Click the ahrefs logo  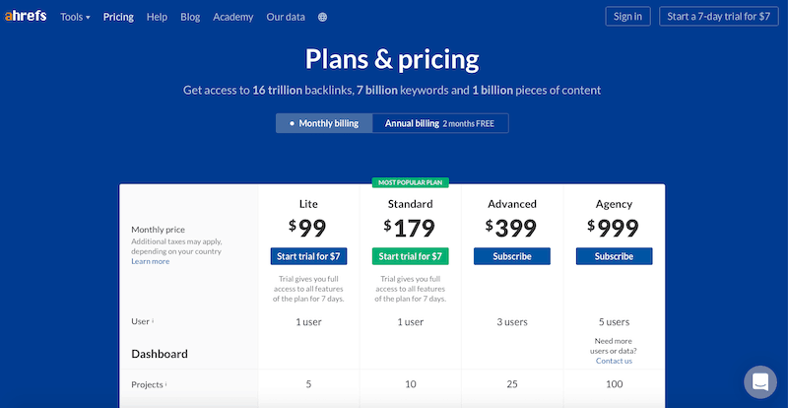[26, 17]
